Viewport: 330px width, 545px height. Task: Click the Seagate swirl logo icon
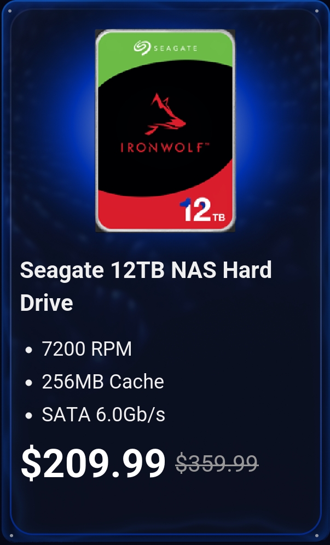point(142,48)
